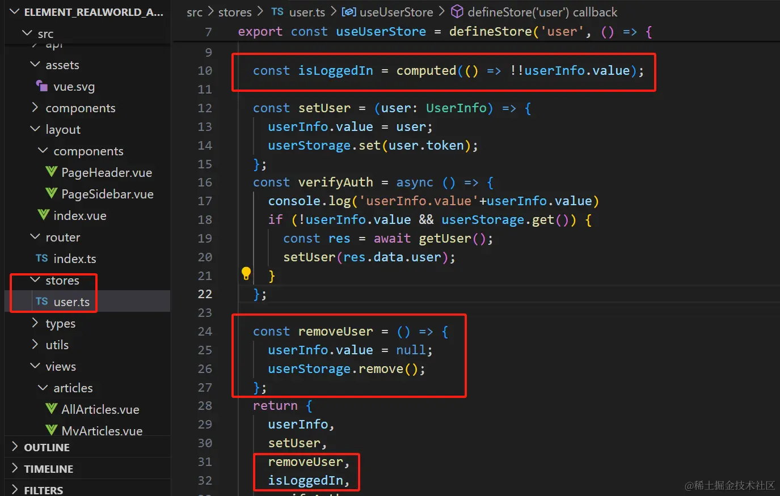
Task: Click the TS icon beside router index.ts
Action: pyautogui.click(x=42, y=258)
